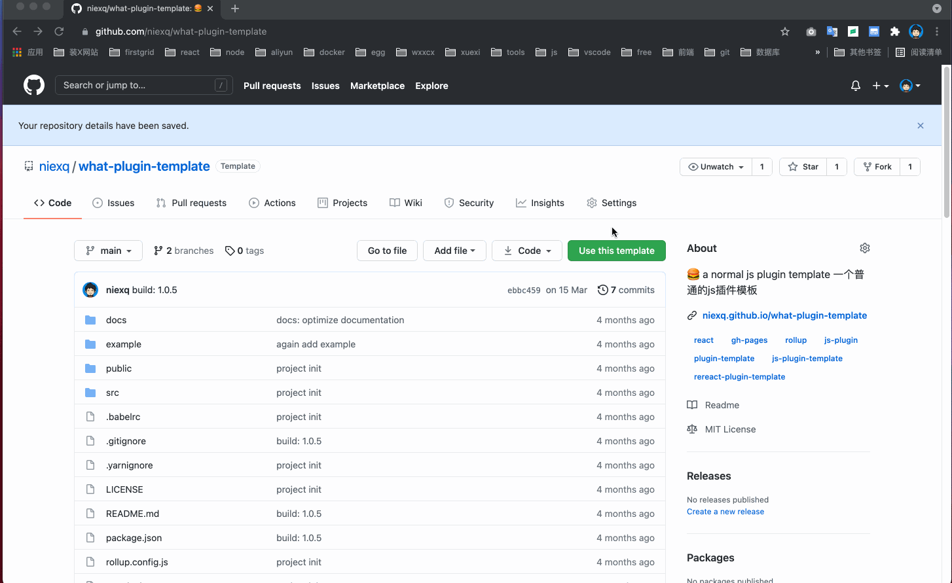Click the LICENSE file icon
Viewport: 952px width, 583px height.
tap(90, 489)
